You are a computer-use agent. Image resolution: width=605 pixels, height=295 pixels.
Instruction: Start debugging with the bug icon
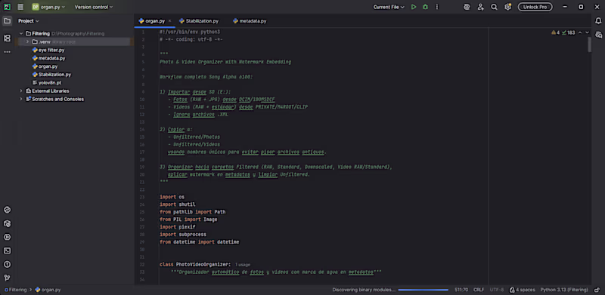[x=425, y=7]
